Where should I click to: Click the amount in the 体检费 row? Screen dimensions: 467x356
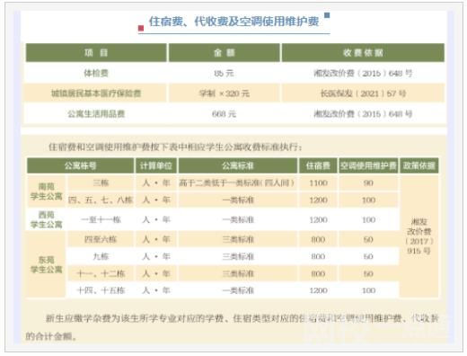(224, 73)
